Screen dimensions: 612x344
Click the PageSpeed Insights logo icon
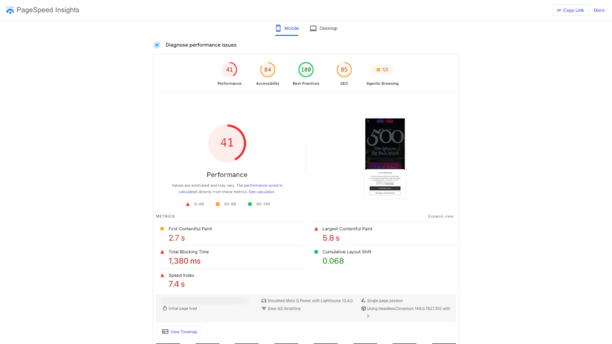tap(10, 10)
